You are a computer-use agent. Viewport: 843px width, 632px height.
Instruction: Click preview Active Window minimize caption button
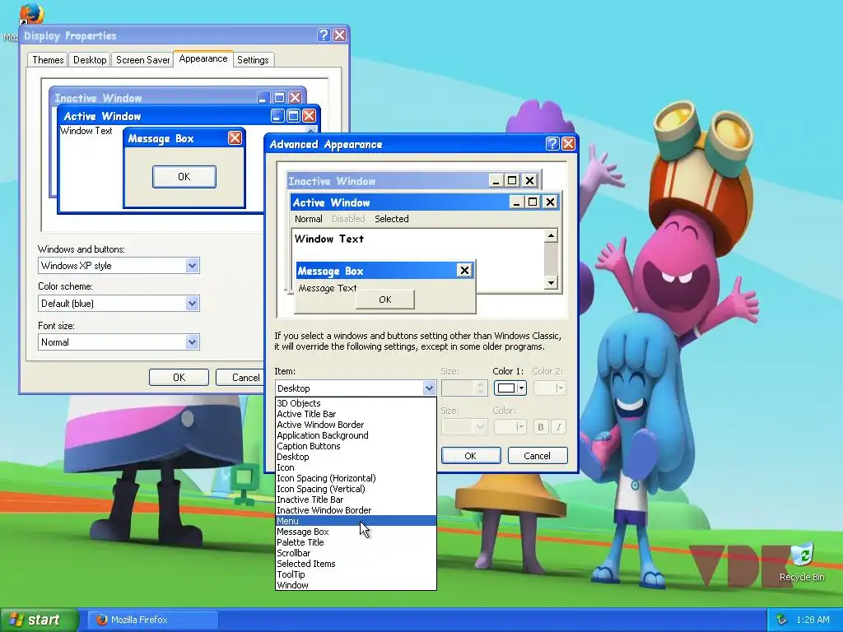(x=516, y=202)
